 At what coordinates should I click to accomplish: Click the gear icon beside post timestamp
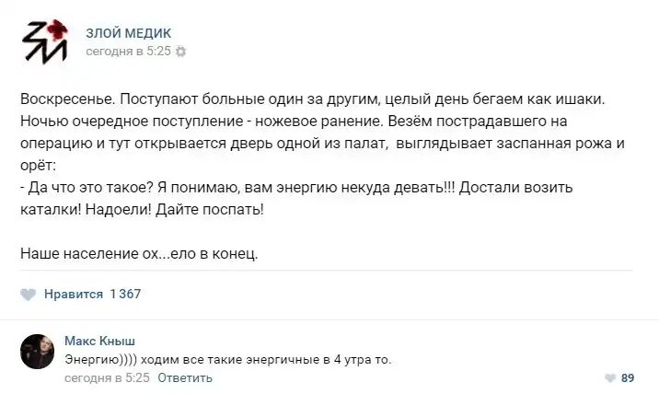click(x=180, y=52)
